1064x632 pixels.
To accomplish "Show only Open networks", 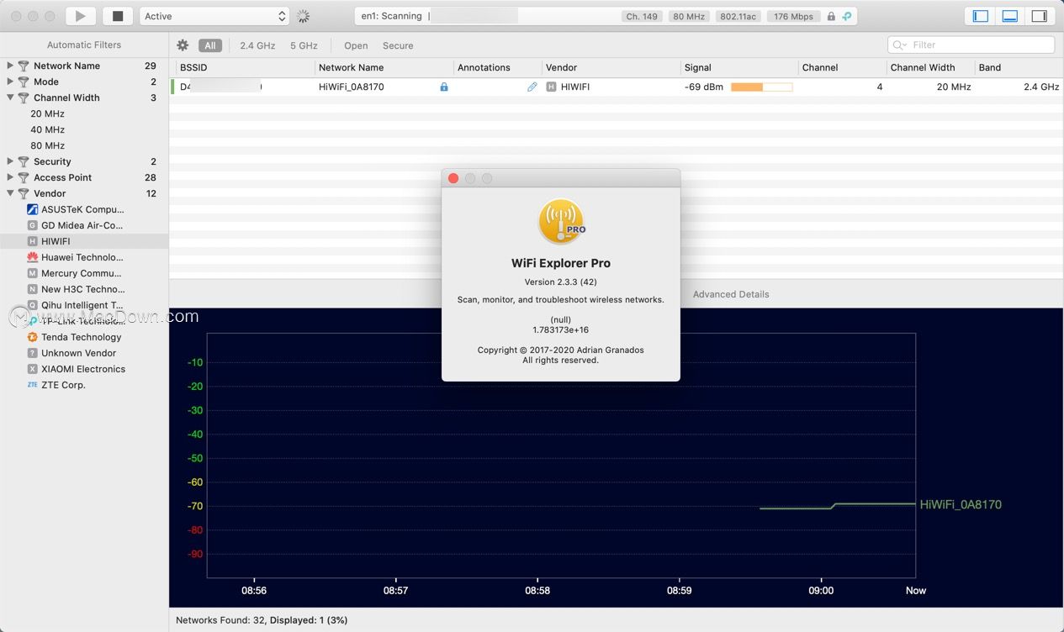I will [x=356, y=45].
